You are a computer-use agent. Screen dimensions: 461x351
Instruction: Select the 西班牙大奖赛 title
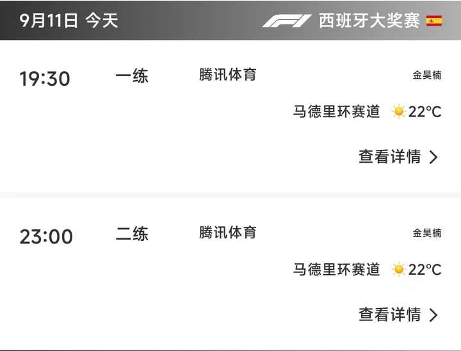click(x=369, y=21)
